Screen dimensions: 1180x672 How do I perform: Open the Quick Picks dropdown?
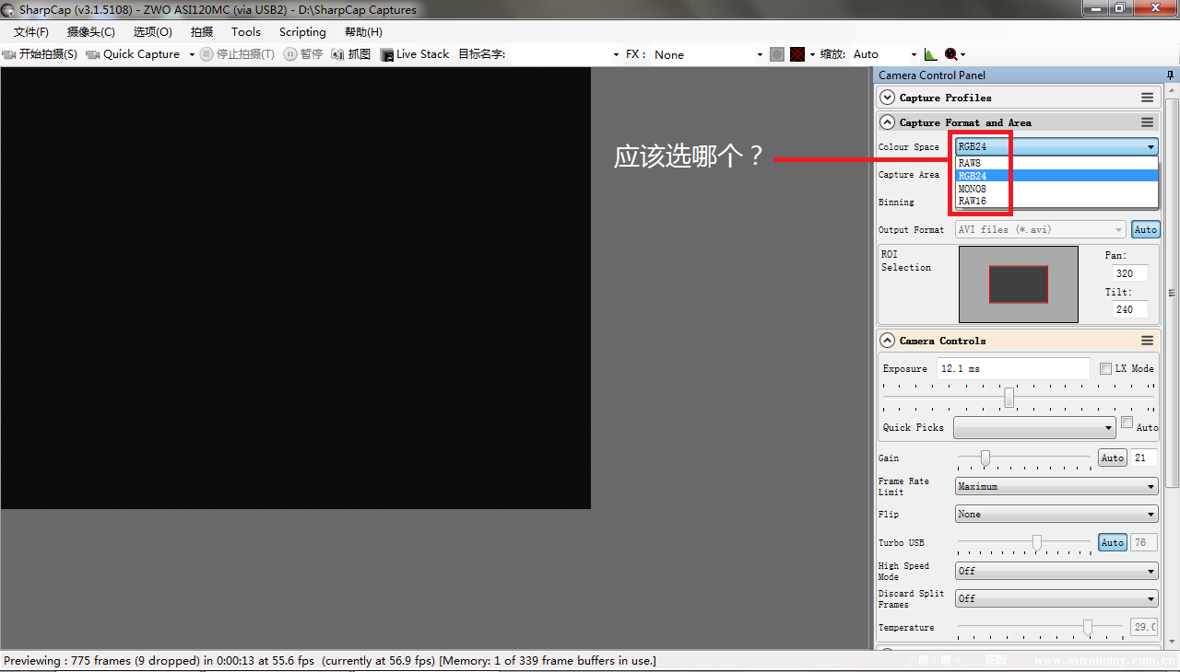pyautogui.click(x=1034, y=427)
